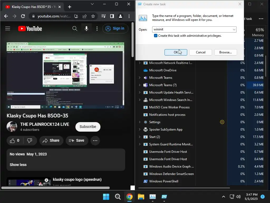The image size is (270, 203).
Task: Expand System Guard Runtime Monitor row
Action: [139, 144]
